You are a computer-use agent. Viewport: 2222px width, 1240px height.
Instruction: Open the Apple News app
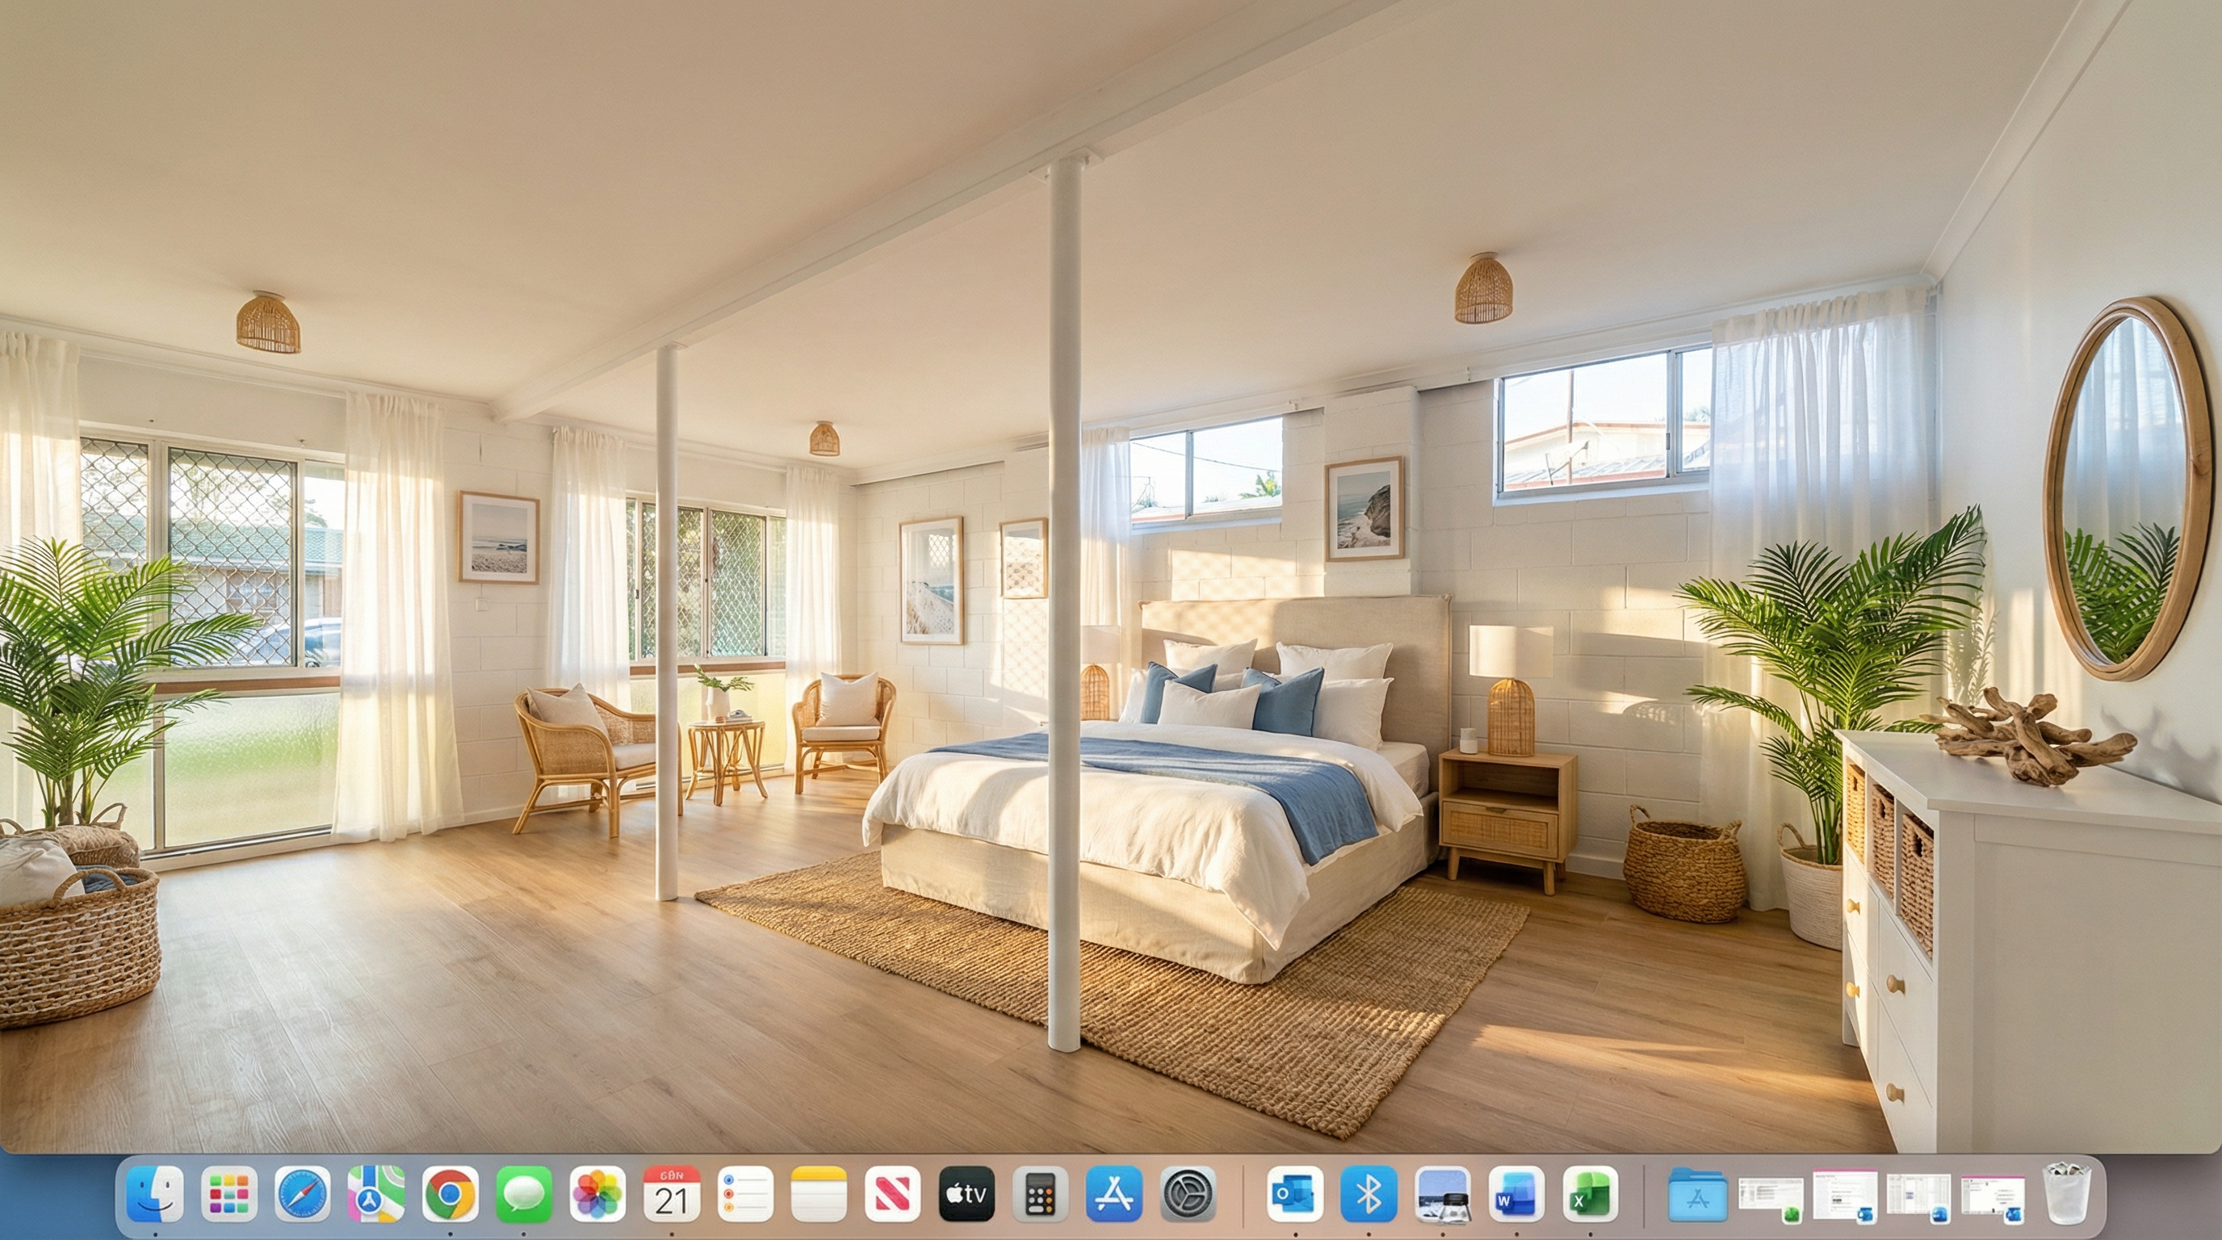[893, 1194]
